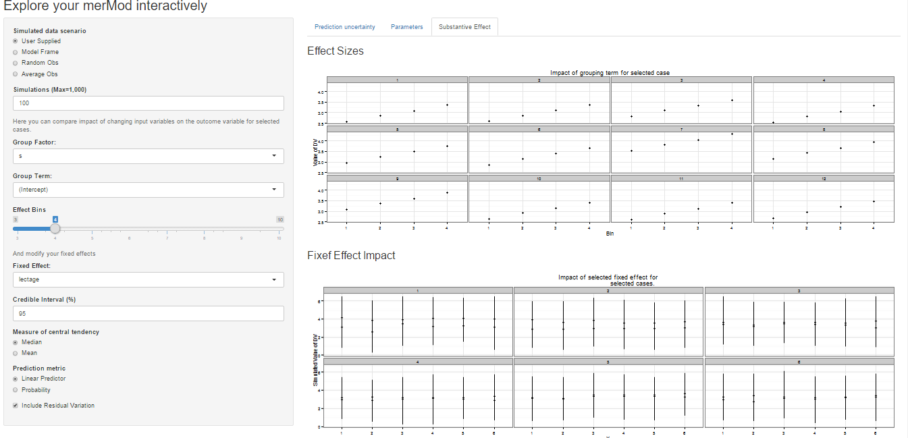Click the Effect Bins slider handle
The image size is (908, 438).
point(55,228)
